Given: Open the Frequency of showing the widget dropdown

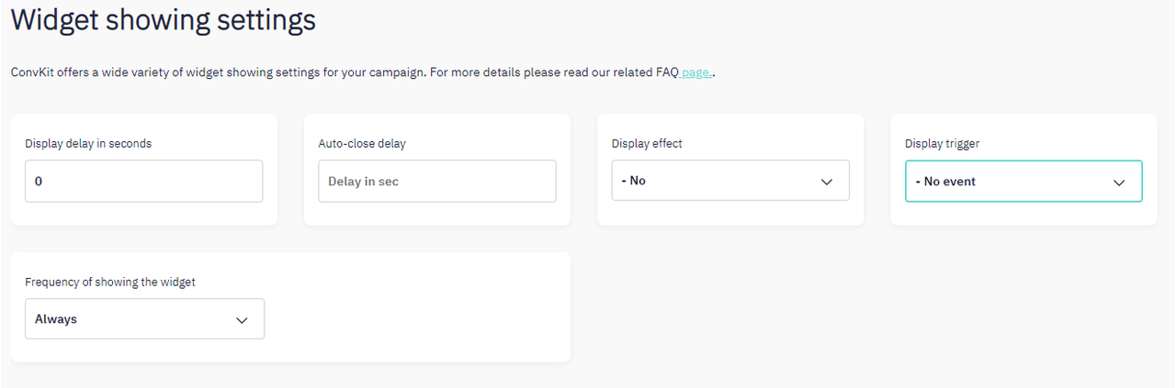Looking at the screenshot, I should [144, 319].
